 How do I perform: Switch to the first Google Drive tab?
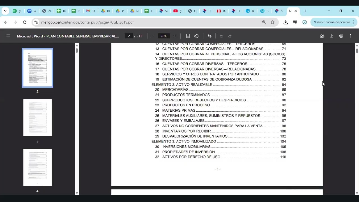(x=105, y=11)
